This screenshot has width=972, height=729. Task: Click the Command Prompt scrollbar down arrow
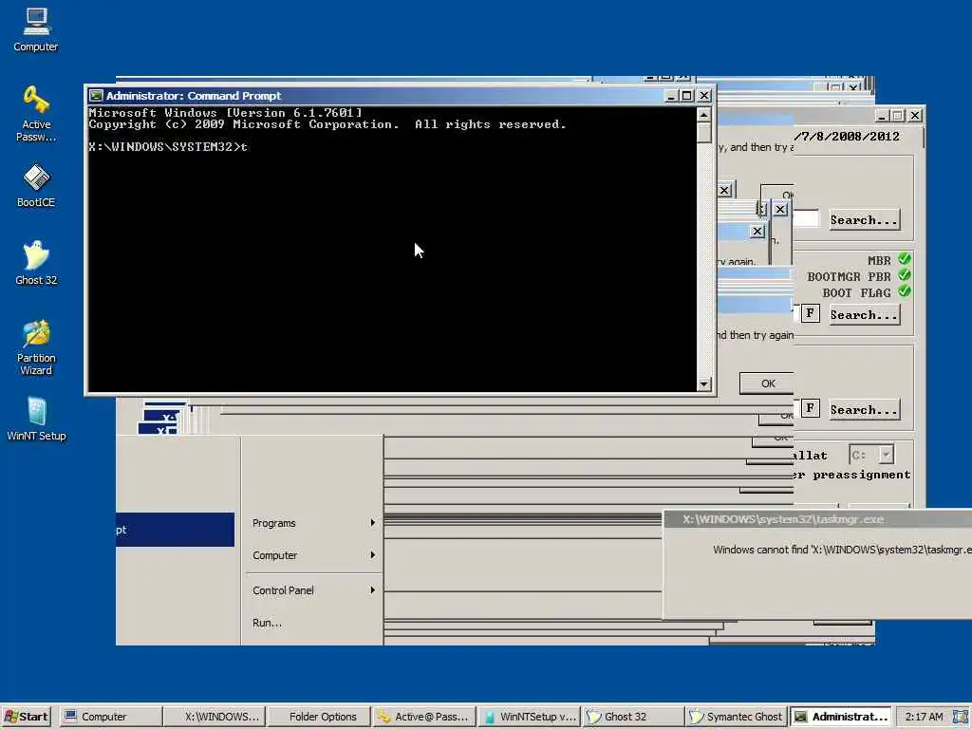point(703,384)
